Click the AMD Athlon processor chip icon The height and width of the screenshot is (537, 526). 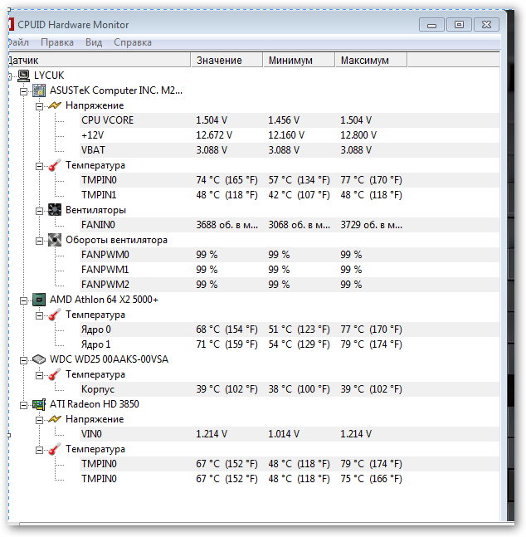pos(39,300)
